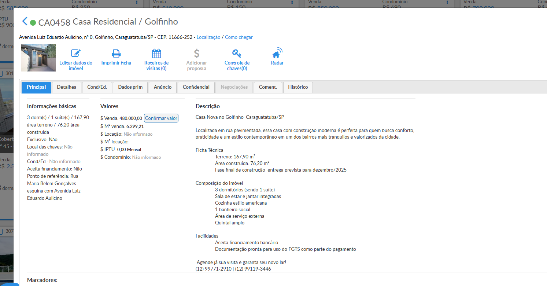
Task: Click the text Quintal amplo
Action: click(230, 223)
